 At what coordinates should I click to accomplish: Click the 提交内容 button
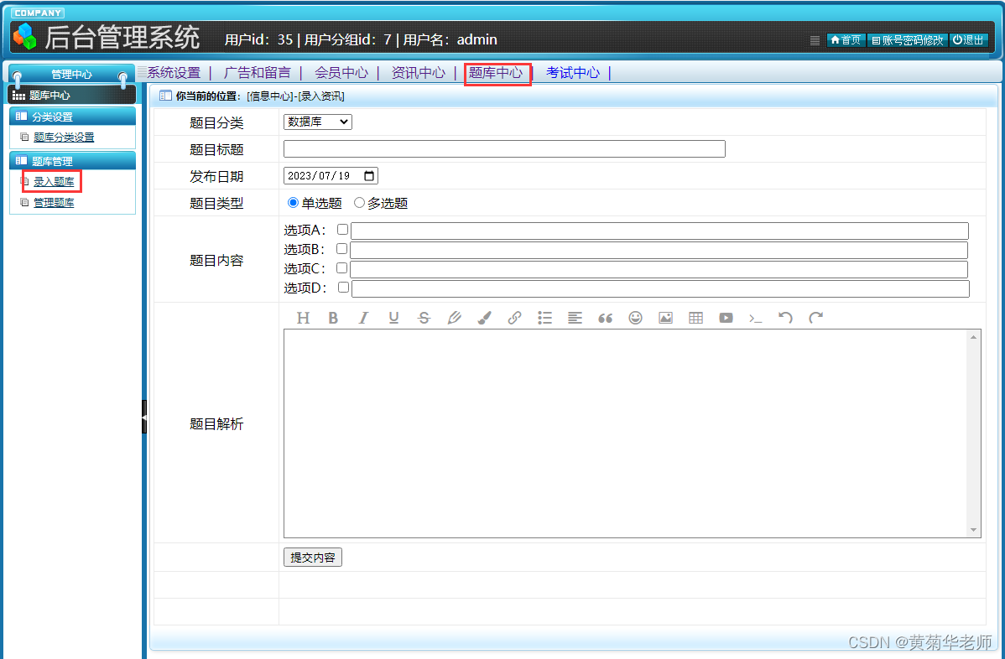pos(312,556)
